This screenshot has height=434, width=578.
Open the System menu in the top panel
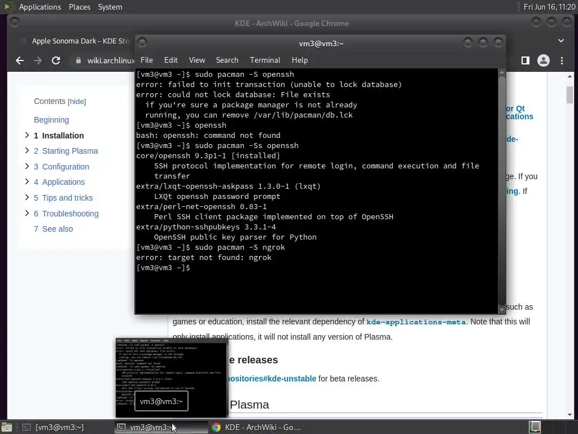tap(110, 7)
